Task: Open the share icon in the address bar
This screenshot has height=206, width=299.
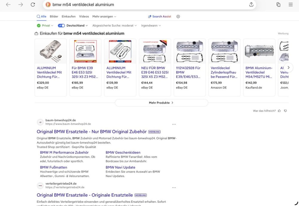Action: pyautogui.click(x=251, y=4)
